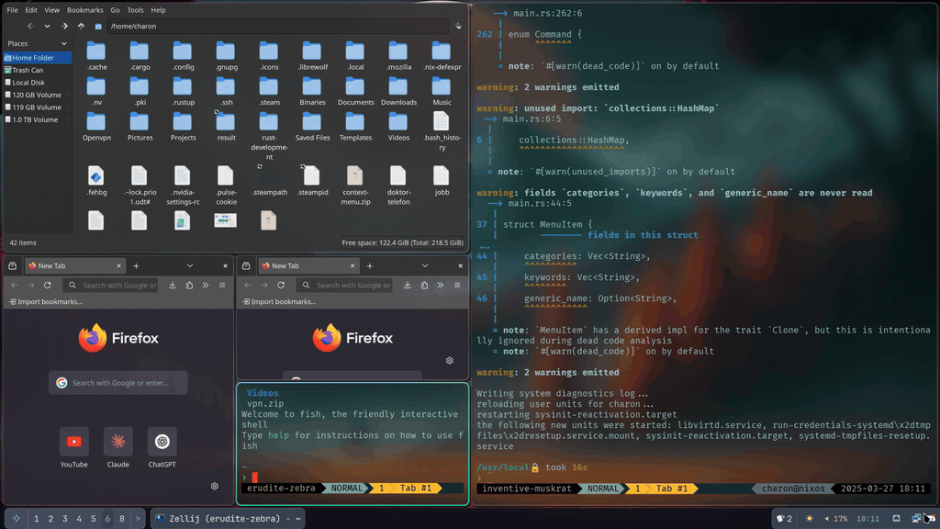Open the history dropdown beside the back arrow
Image resolution: width=940 pixels, height=529 pixels.
pos(47,27)
